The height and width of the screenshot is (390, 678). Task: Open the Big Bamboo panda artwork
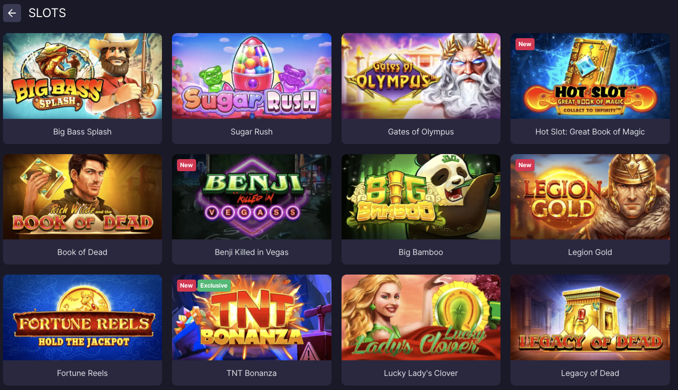click(421, 197)
